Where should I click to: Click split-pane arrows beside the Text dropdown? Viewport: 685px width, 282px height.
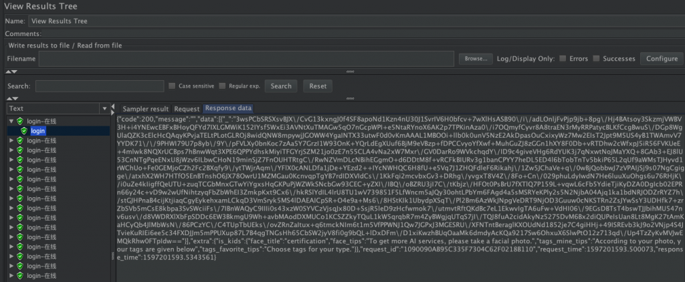click(114, 108)
